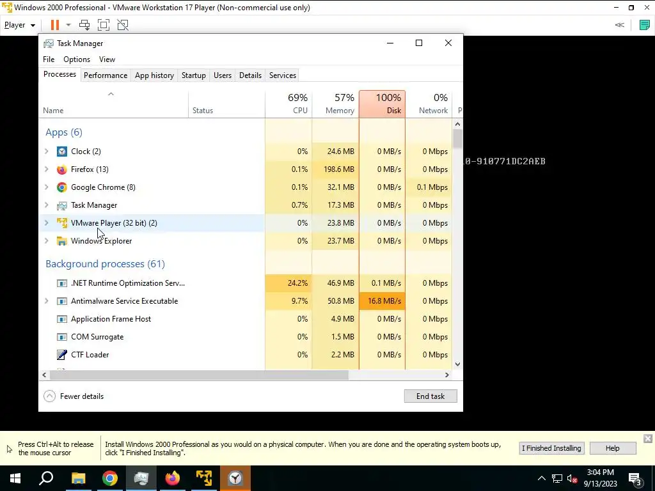Viewport: 655px width, 491px height.
Task: Click the Task Manager icon in process list
Action: [62, 205]
